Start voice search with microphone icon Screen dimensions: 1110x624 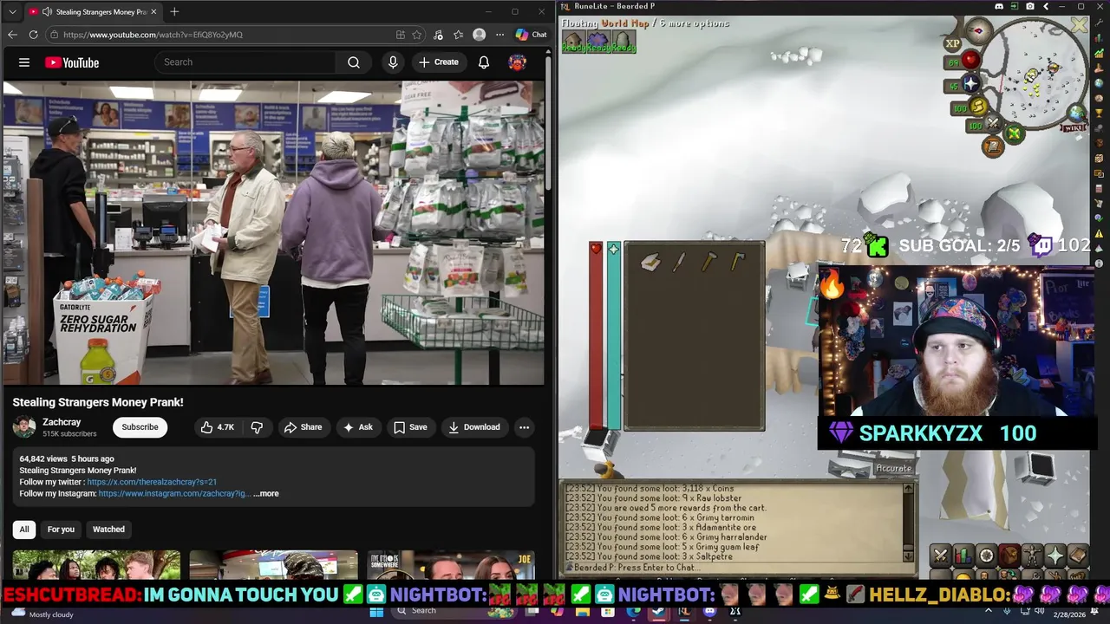coord(393,62)
